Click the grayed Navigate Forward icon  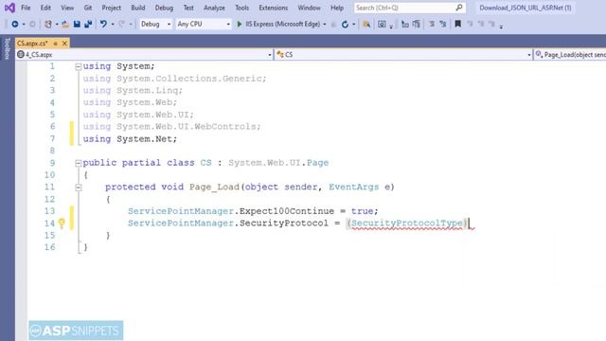(x=32, y=24)
